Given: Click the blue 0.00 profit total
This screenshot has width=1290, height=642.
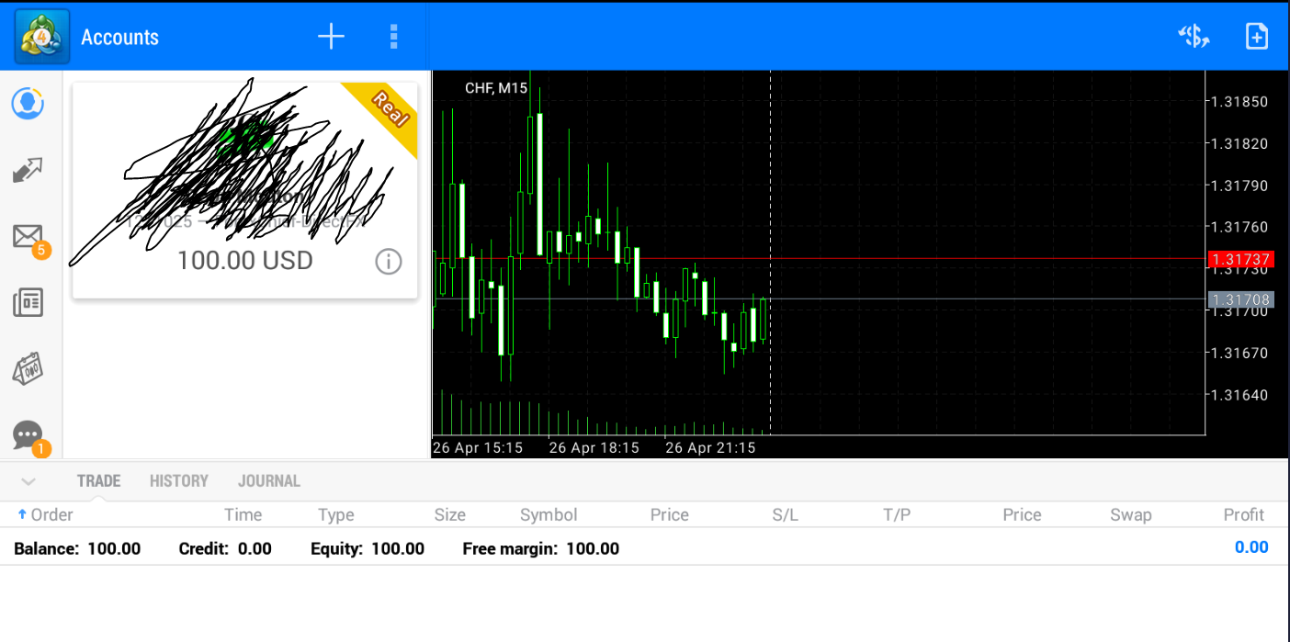Looking at the screenshot, I should (1251, 547).
